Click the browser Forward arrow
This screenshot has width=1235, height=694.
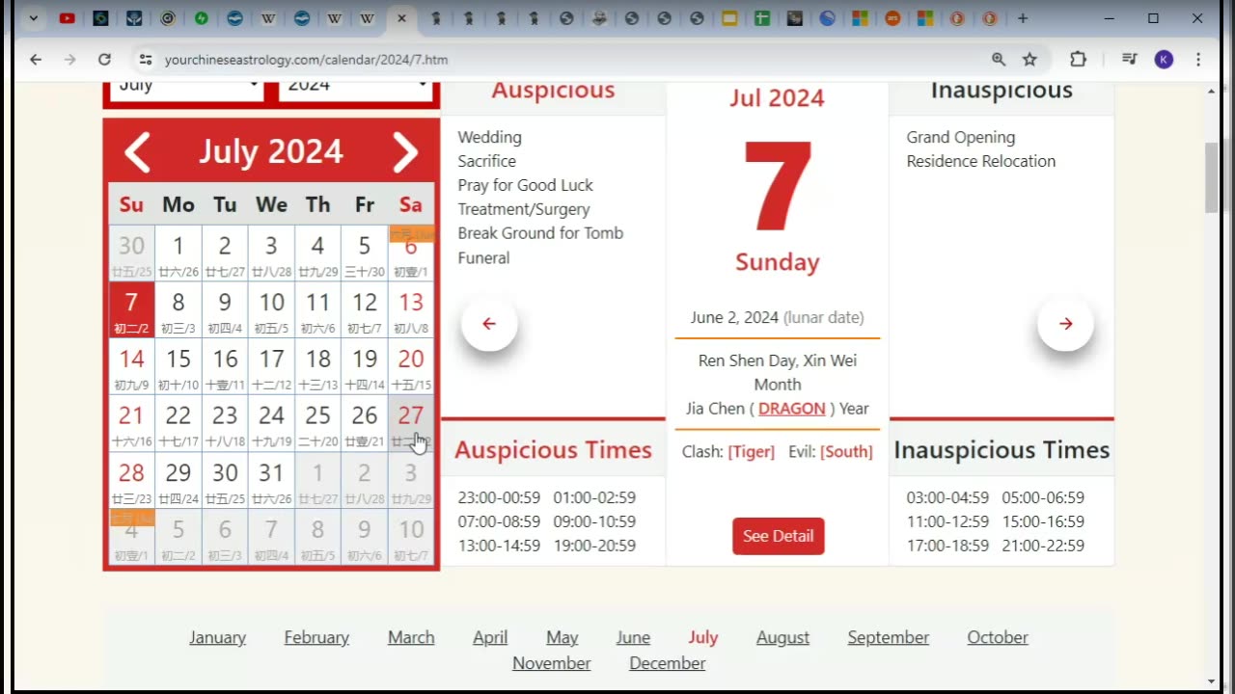pos(69,59)
